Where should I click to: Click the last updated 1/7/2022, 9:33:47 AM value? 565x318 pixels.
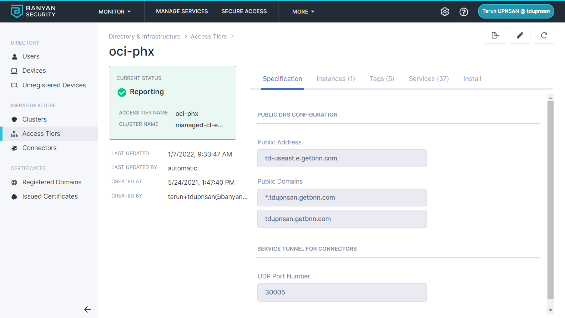(200, 154)
